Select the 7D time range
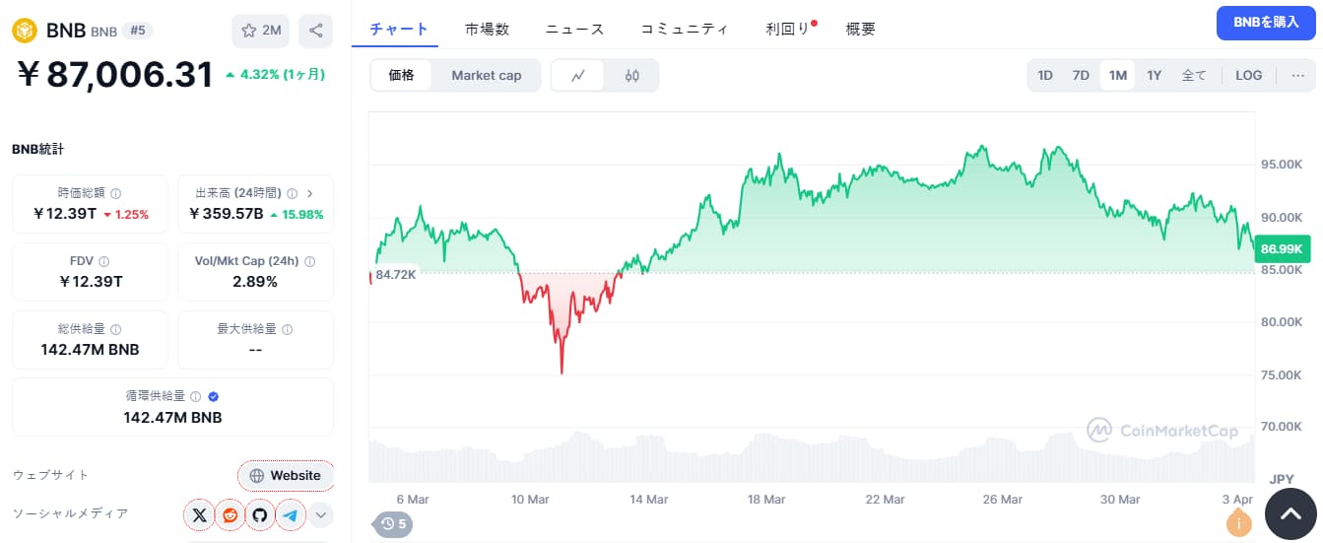Screen dimensions: 1323x543 (1081, 75)
